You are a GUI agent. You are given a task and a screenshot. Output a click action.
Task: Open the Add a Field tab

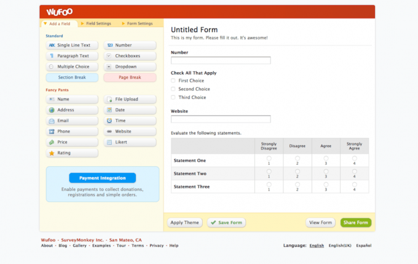pos(60,24)
